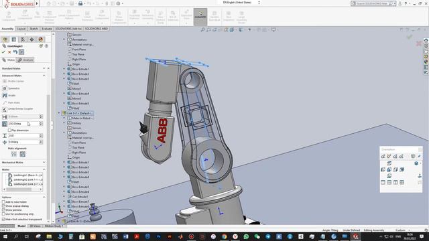Switch to the 3D Views bottom tab
This screenshot has height=241, width=429.
[x=35, y=226]
